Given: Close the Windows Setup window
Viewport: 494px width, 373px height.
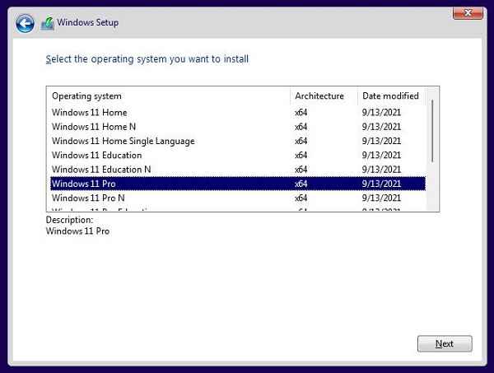Looking at the screenshot, I should click(x=468, y=13).
